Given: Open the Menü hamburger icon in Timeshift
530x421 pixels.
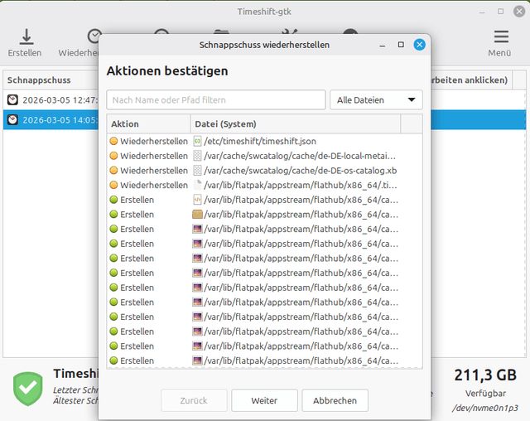Looking at the screenshot, I should [x=501, y=36].
